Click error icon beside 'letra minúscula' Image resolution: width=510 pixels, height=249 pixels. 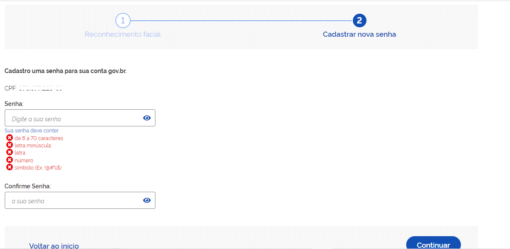9,145
